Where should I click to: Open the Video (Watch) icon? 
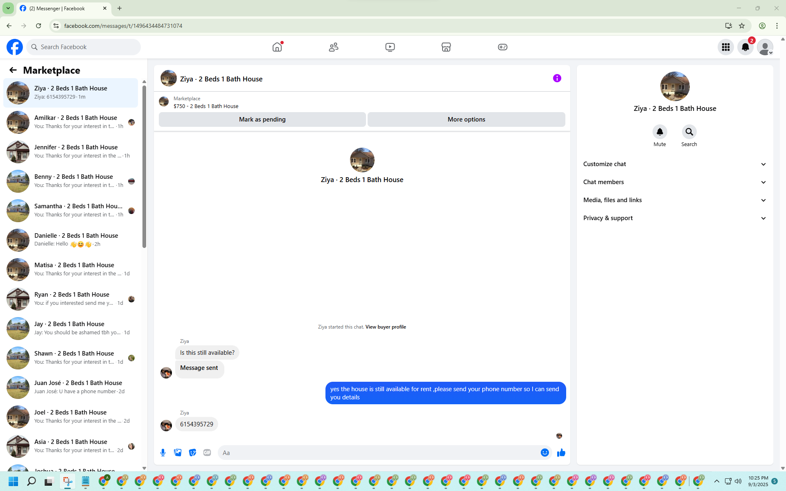(x=390, y=47)
